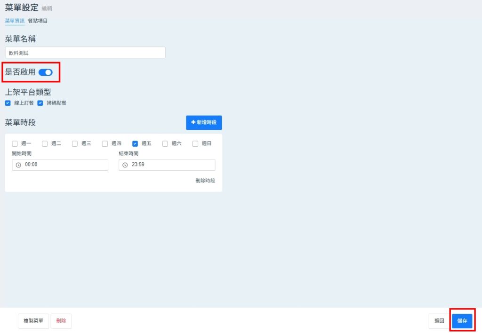Click the 返回 button

point(439,321)
